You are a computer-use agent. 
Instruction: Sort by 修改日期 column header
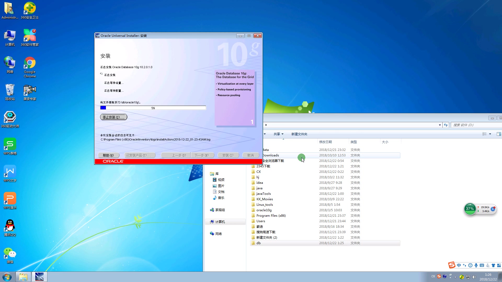(333, 142)
